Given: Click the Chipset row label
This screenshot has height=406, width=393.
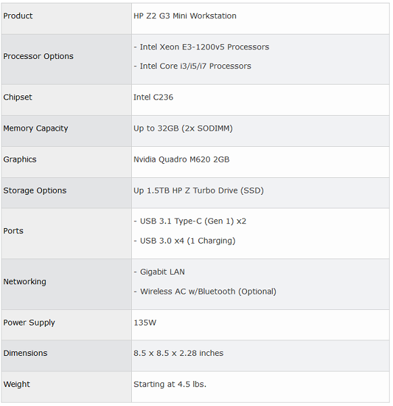Looking at the screenshot, I should pos(18,97).
